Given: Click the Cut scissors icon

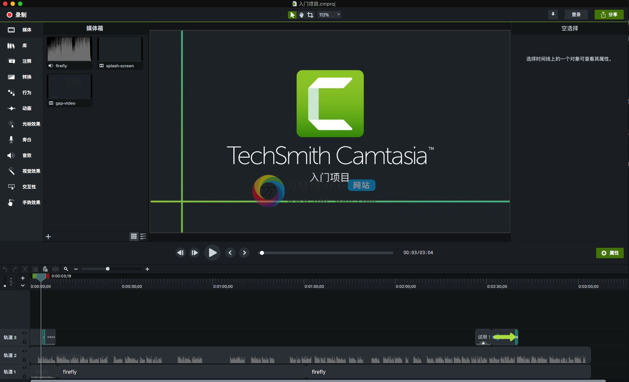Looking at the screenshot, I should click(25, 269).
